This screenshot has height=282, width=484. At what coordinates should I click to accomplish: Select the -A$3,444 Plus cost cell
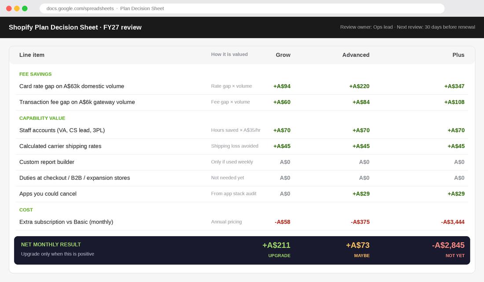tap(453, 222)
